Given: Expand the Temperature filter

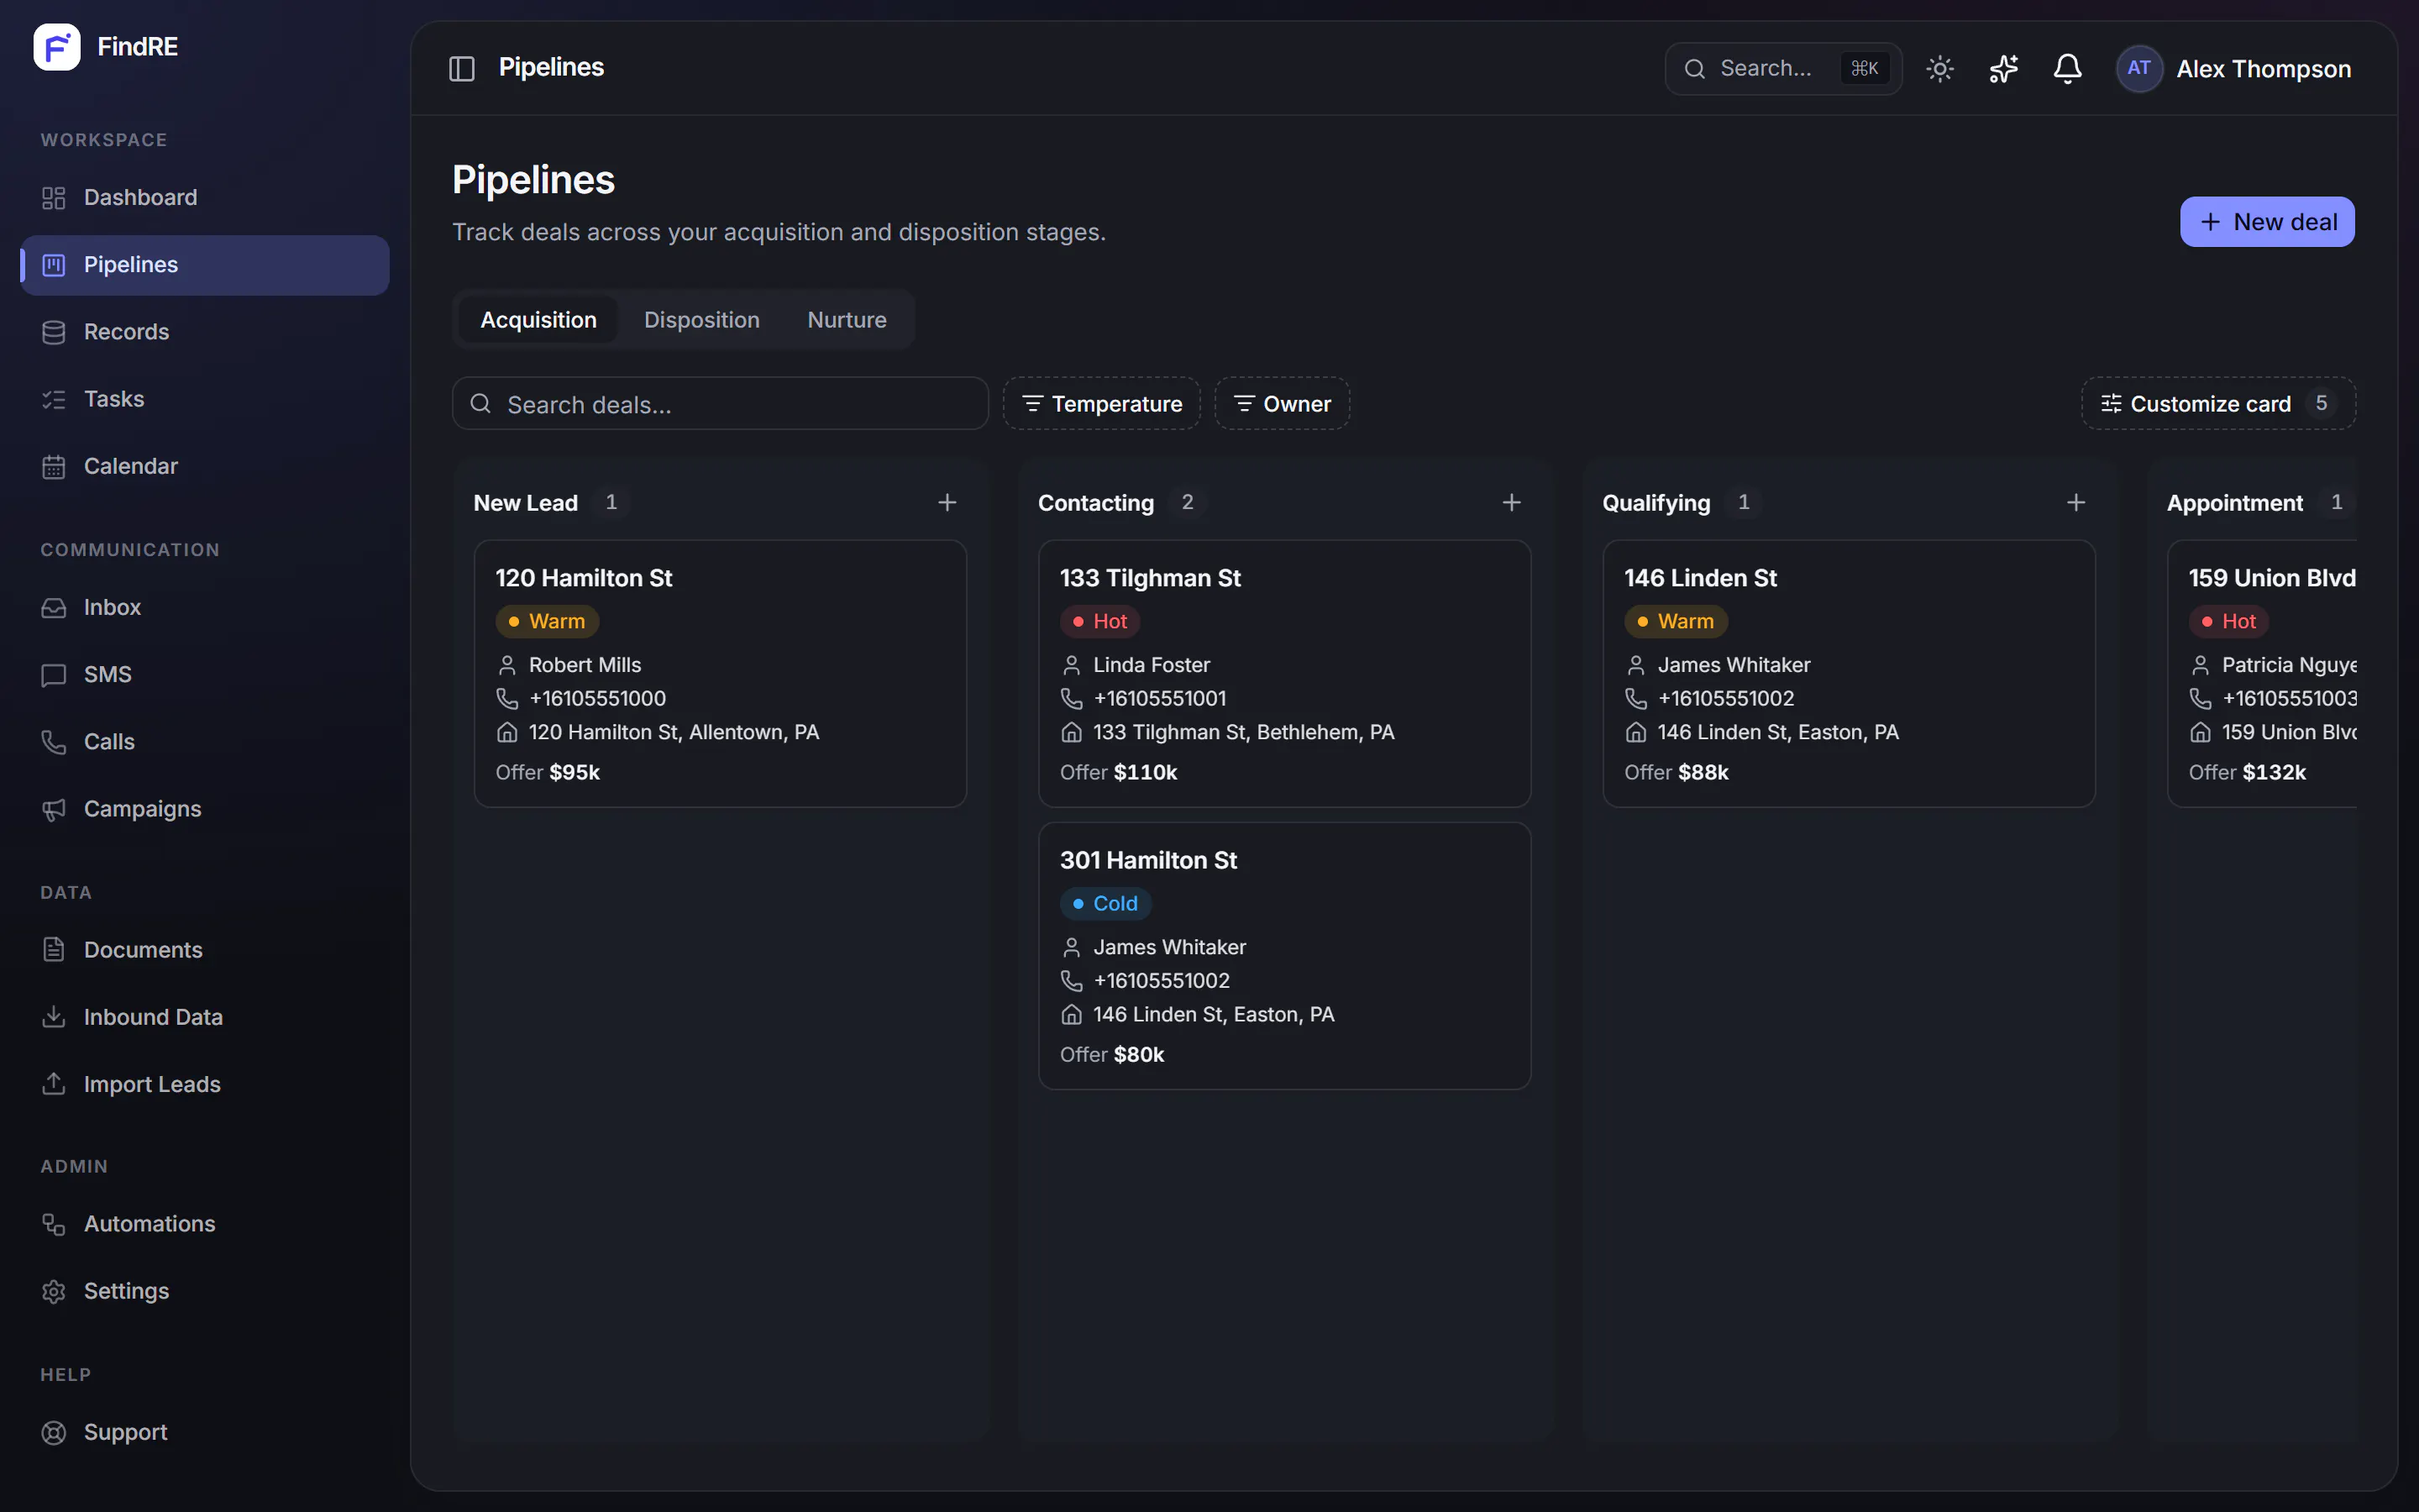Looking at the screenshot, I should point(1101,403).
